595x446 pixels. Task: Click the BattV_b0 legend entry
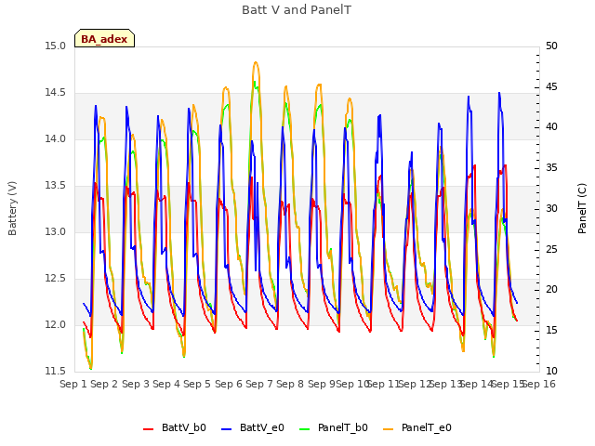[x=175, y=427]
